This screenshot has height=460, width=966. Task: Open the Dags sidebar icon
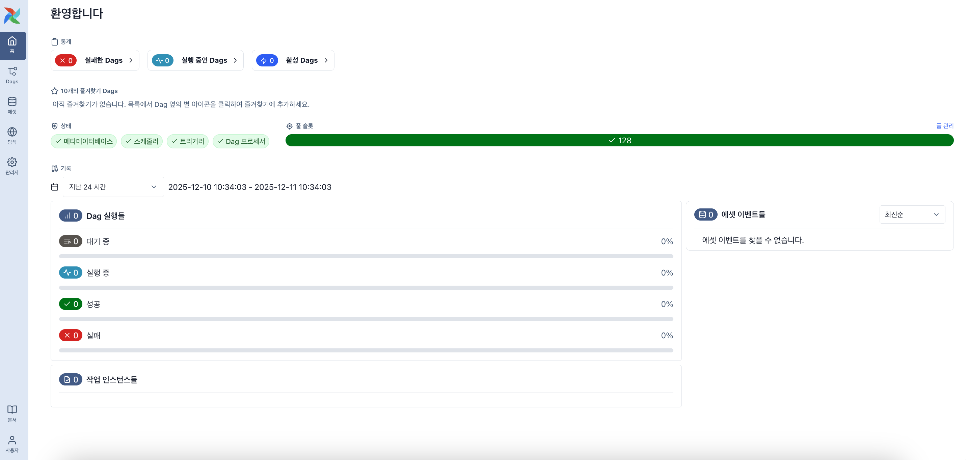click(x=12, y=75)
